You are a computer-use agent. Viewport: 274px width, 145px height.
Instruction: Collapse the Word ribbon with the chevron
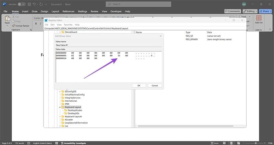(x=270, y=29)
